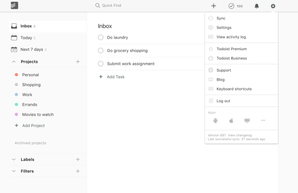The width and height of the screenshot is (298, 193).
Task: Click the Todoist Premium star icon
Action: pos(211,49)
